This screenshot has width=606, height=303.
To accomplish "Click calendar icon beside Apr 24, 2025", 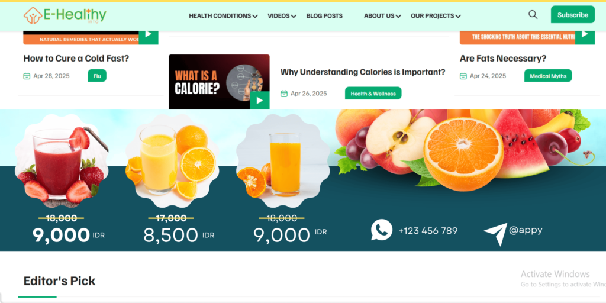I will point(463,76).
